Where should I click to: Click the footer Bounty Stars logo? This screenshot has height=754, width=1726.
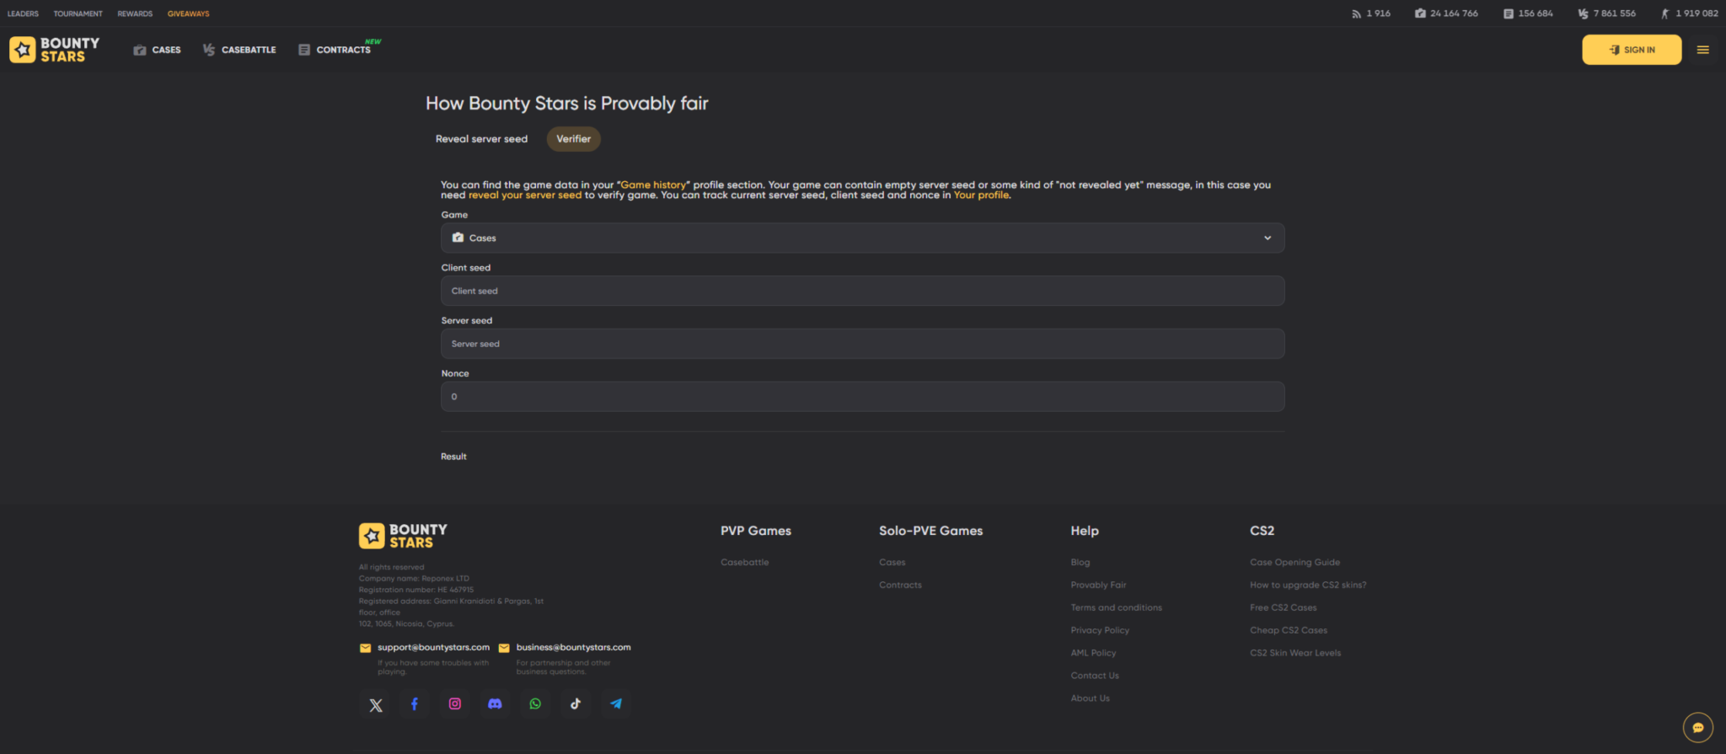pos(404,536)
